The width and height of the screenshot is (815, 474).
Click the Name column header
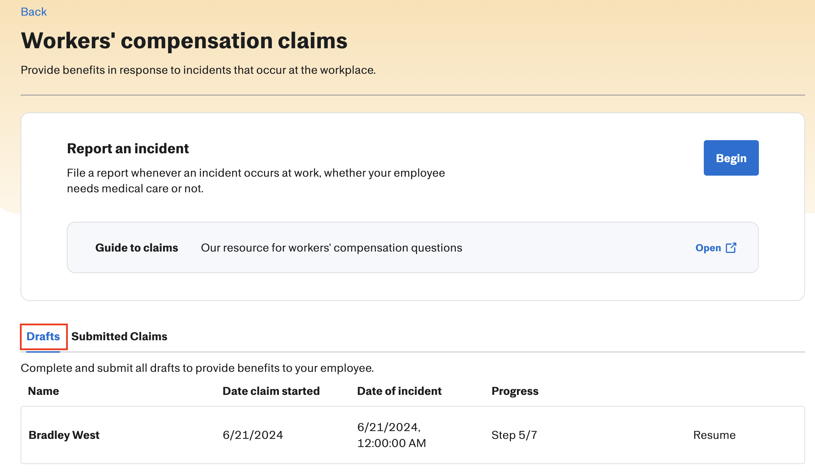43,391
